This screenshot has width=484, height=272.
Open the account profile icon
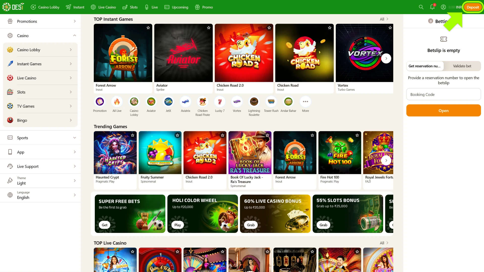pyautogui.click(x=443, y=7)
